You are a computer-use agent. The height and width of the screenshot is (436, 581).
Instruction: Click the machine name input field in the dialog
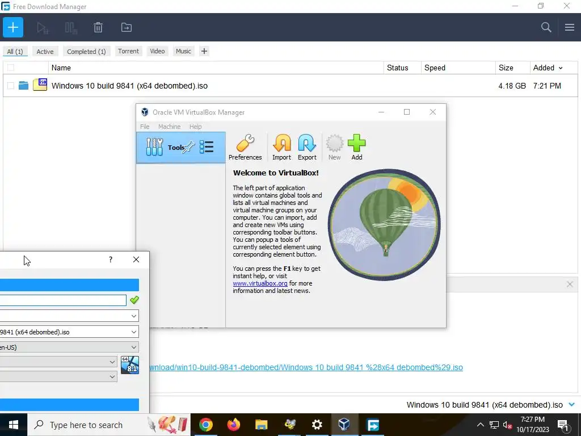(63, 300)
